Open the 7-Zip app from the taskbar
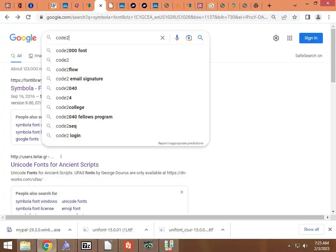This screenshot has height=252, width=336. (x=86, y=245)
